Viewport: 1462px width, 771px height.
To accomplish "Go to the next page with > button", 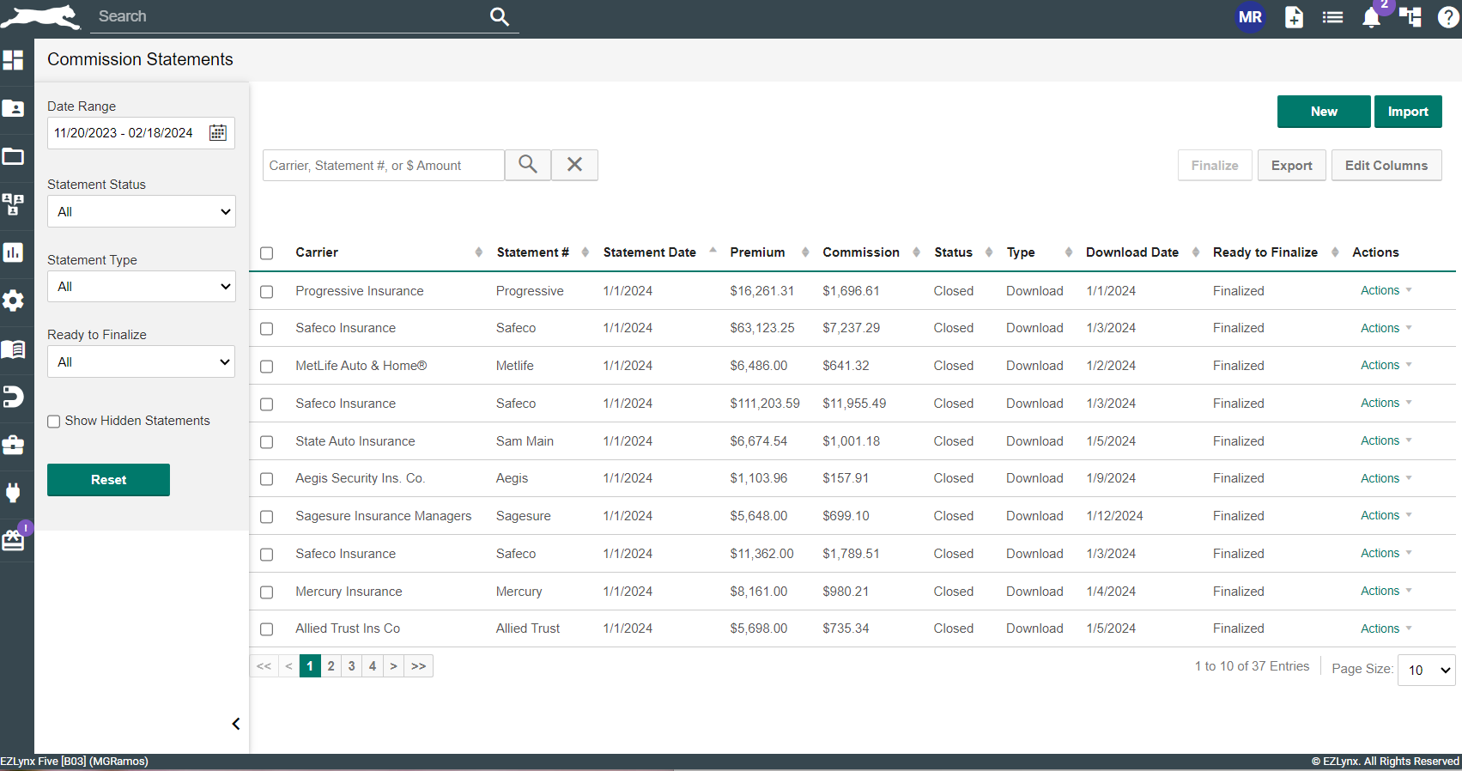I will (393, 666).
